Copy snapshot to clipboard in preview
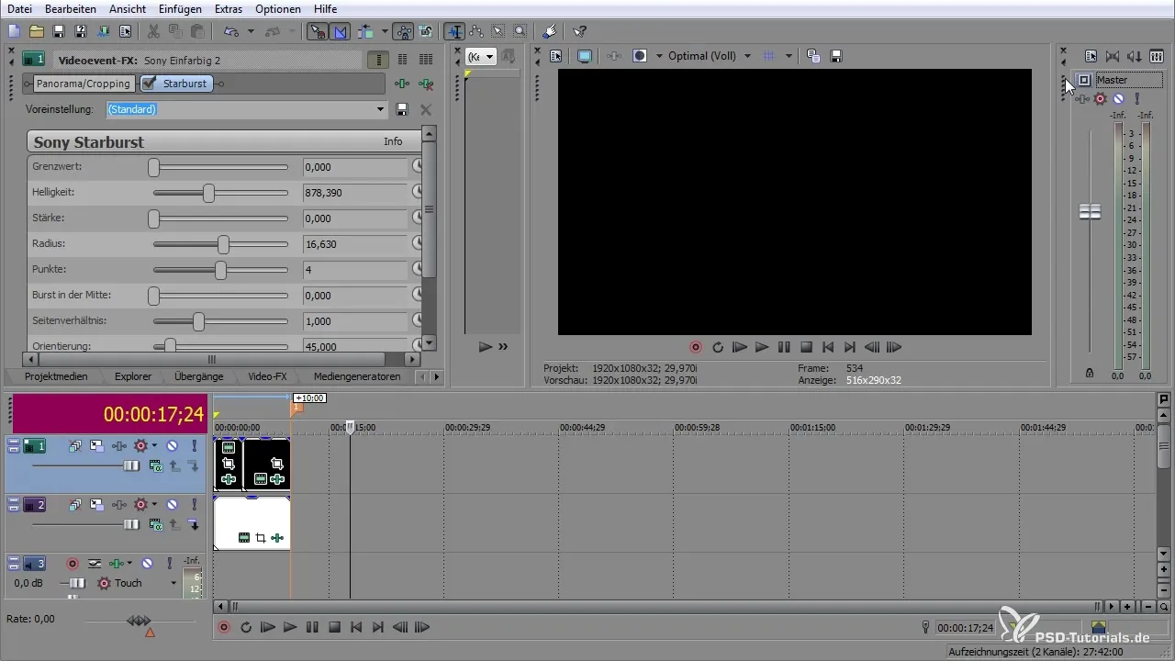This screenshot has width=1175, height=661. [813, 56]
